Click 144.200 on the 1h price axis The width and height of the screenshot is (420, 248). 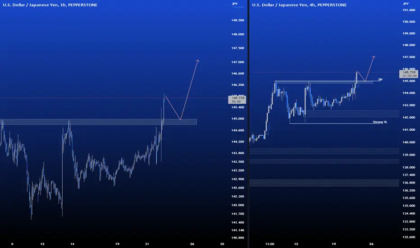click(x=237, y=142)
